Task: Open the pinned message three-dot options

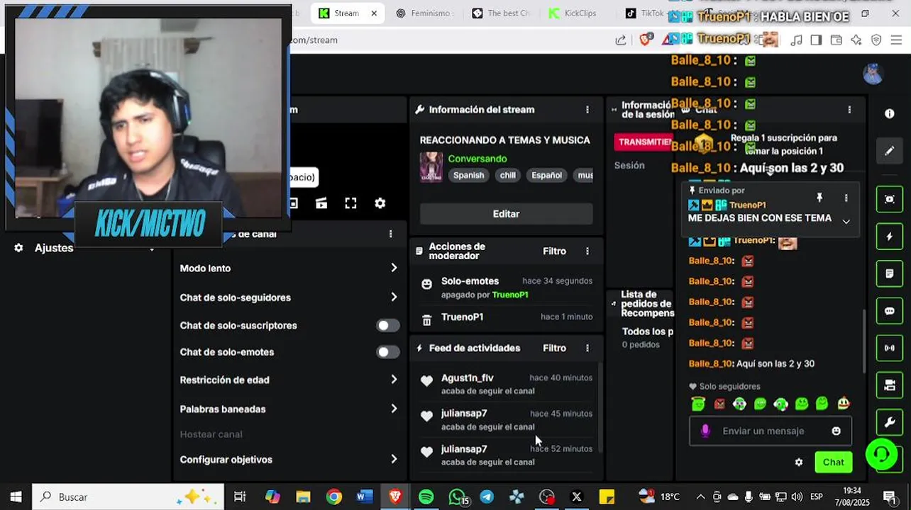Action: [846, 198]
